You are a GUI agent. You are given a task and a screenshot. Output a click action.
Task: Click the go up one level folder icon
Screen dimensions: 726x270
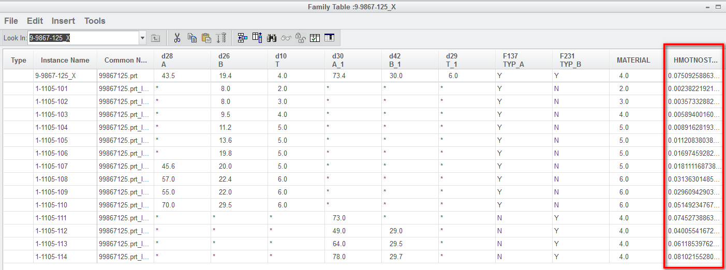[155, 38]
